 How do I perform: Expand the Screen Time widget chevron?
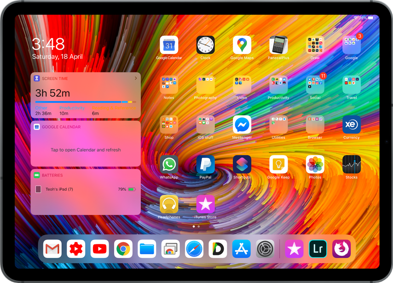tap(136, 79)
